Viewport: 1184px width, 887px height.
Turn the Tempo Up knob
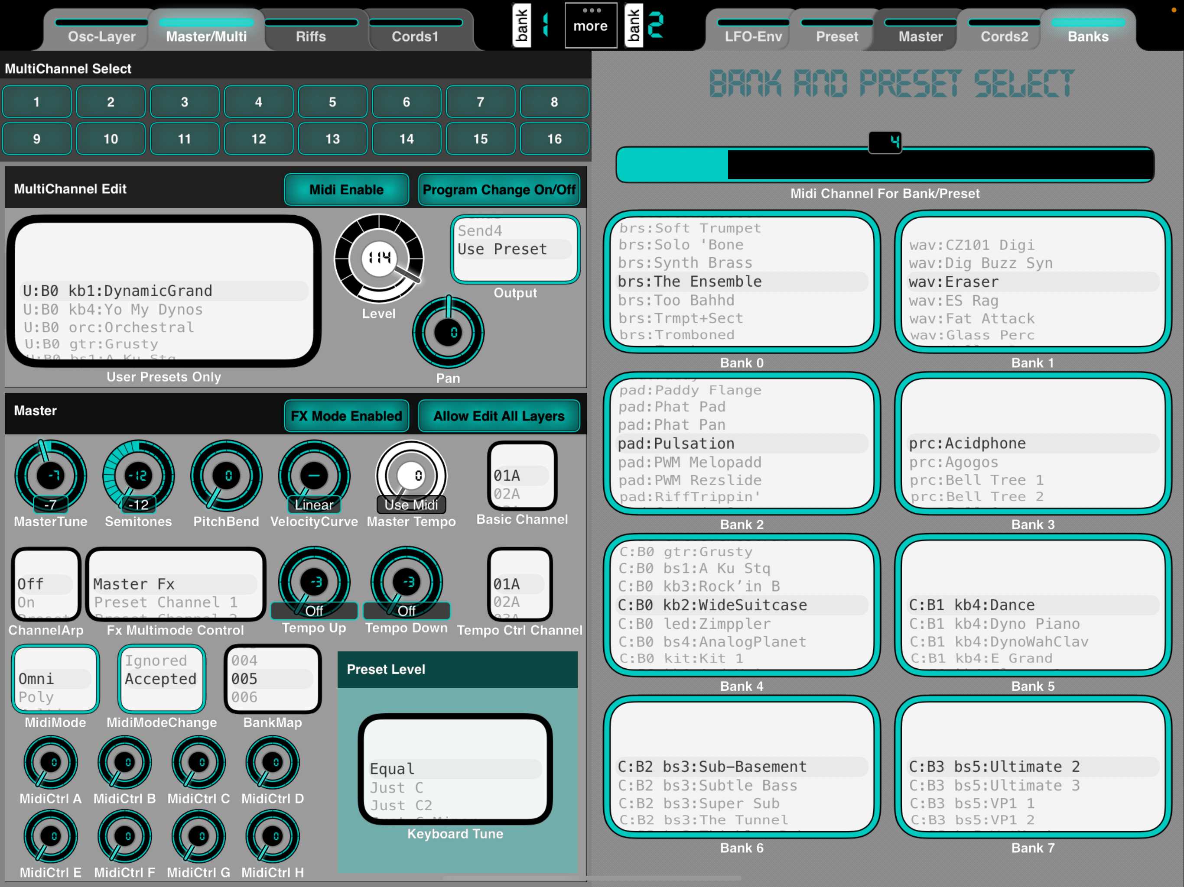coord(314,582)
